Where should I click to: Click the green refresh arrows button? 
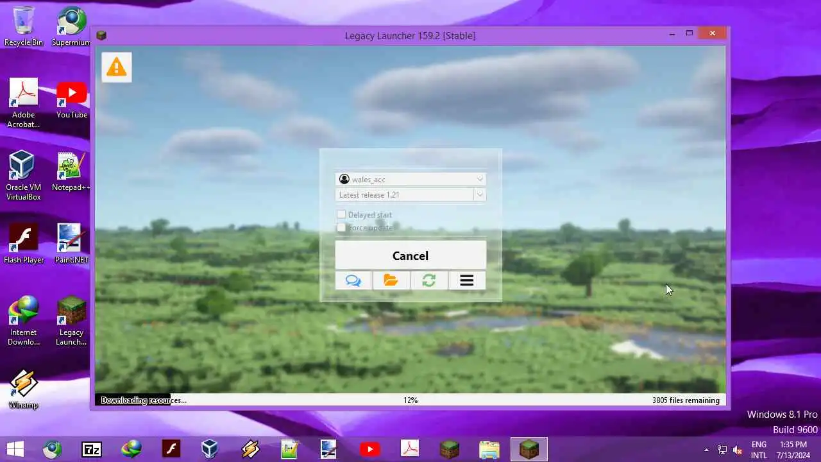pos(429,280)
